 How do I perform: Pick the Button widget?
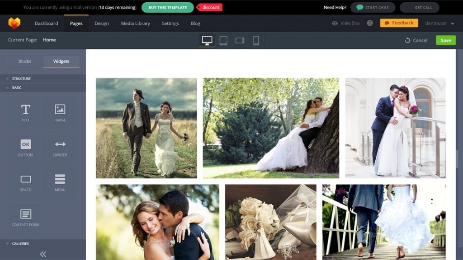(x=25, y=148)
